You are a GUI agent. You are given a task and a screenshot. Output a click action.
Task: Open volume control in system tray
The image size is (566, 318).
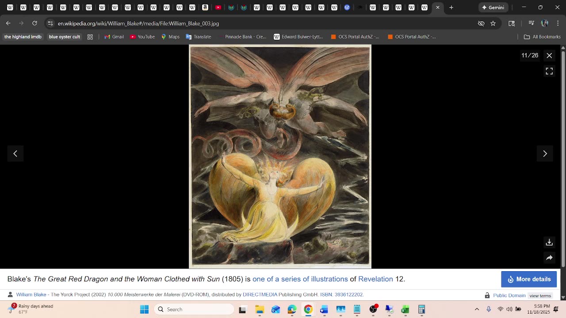tap(509, 309)
